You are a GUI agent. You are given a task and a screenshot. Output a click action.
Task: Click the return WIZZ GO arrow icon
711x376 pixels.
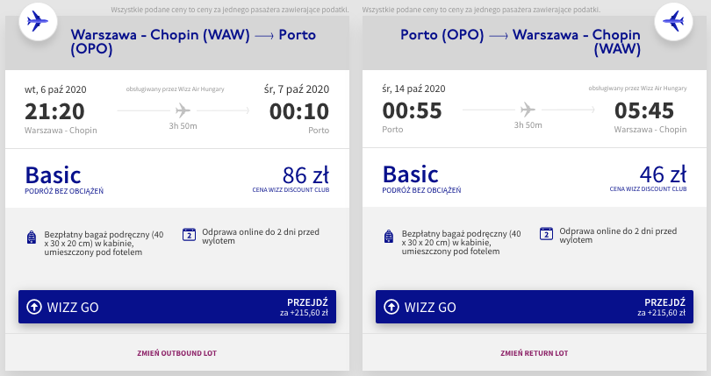pyautogui.click(x=391, y=307)
